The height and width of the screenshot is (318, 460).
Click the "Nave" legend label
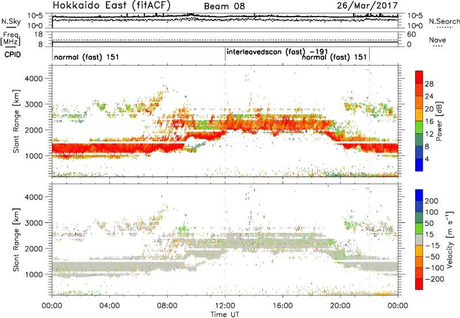(x=438, y=40)
